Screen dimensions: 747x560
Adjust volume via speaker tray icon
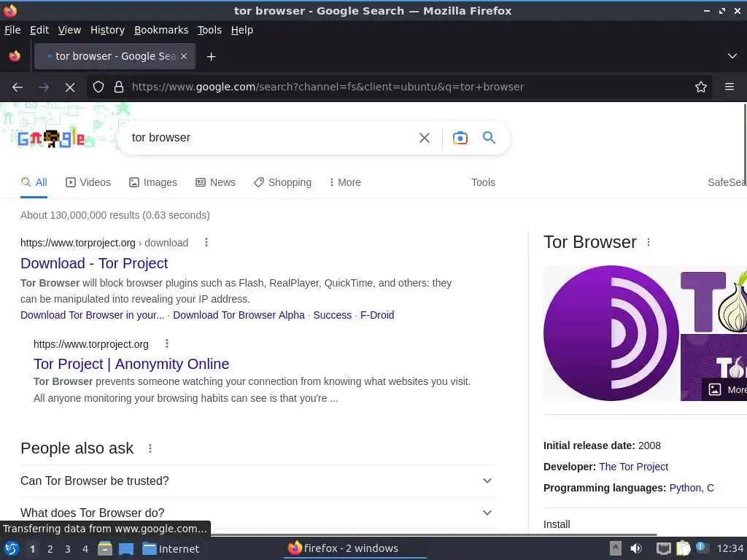click(x=636, y=548)
